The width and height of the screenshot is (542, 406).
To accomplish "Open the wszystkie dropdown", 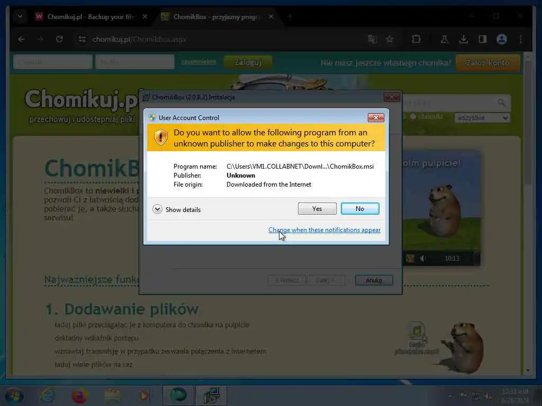I will 482,118.
